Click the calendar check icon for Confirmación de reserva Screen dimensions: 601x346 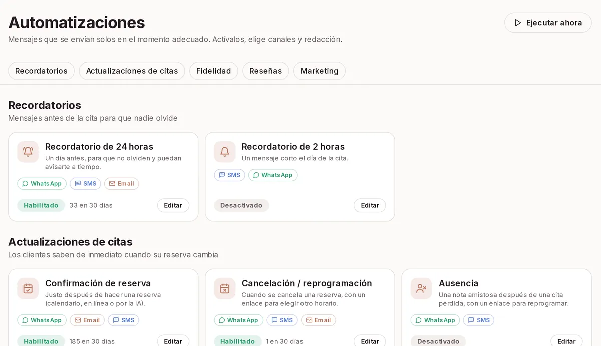coord(28,288)
